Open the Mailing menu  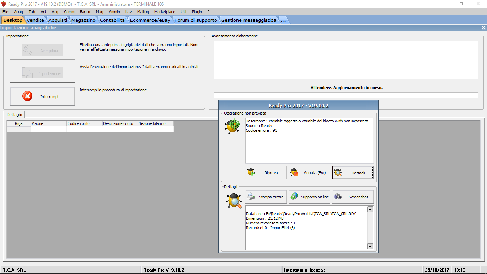pyautogui.click(x=143, y=12)
